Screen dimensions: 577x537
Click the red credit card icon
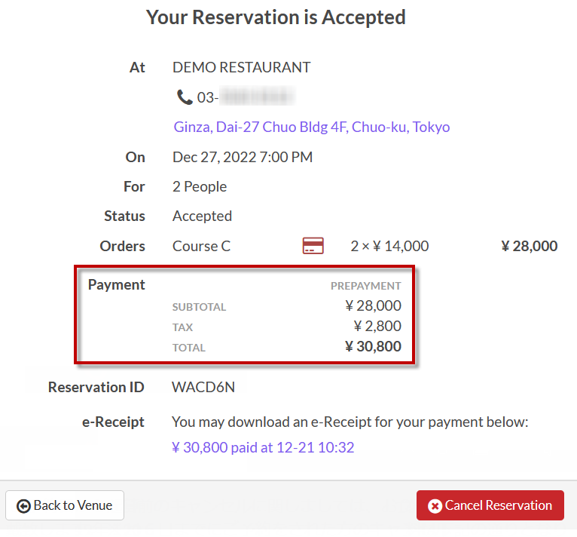click(313, 246)
